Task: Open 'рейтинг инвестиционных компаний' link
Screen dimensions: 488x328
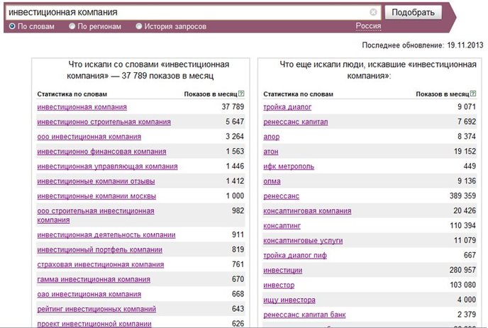Action: click(96, 309)
